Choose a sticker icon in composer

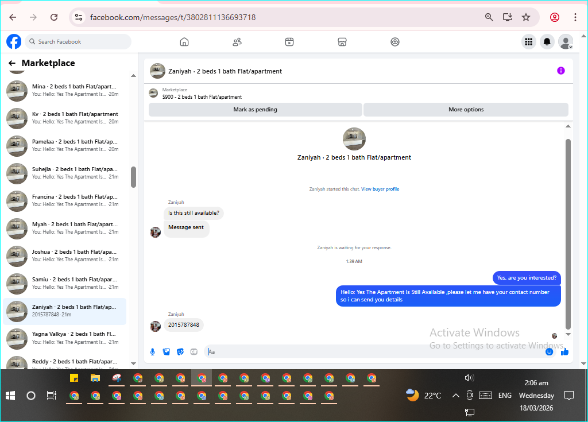[180, 352]
